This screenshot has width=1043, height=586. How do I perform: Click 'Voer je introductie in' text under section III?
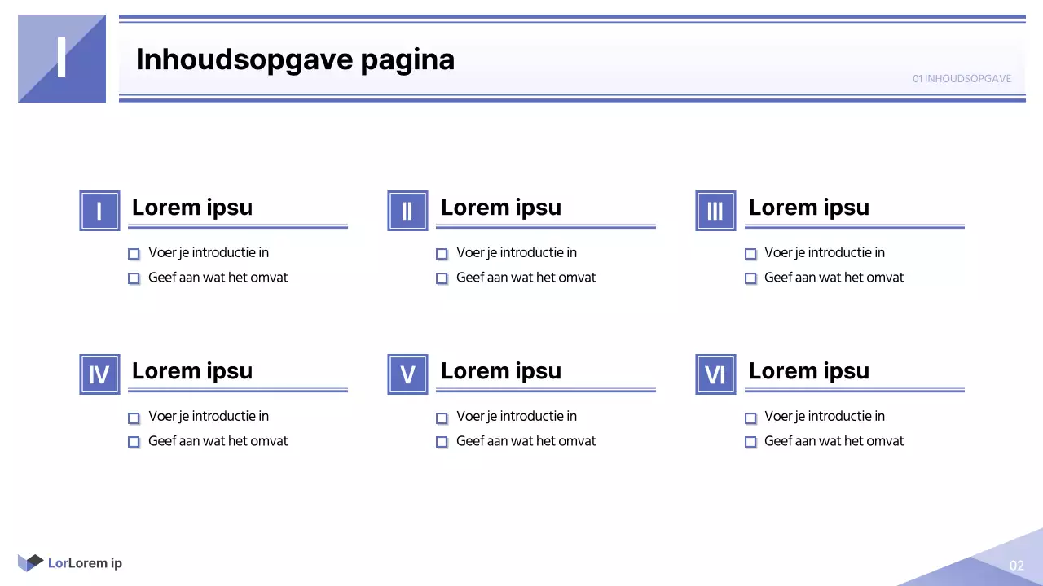coord(824,253)
